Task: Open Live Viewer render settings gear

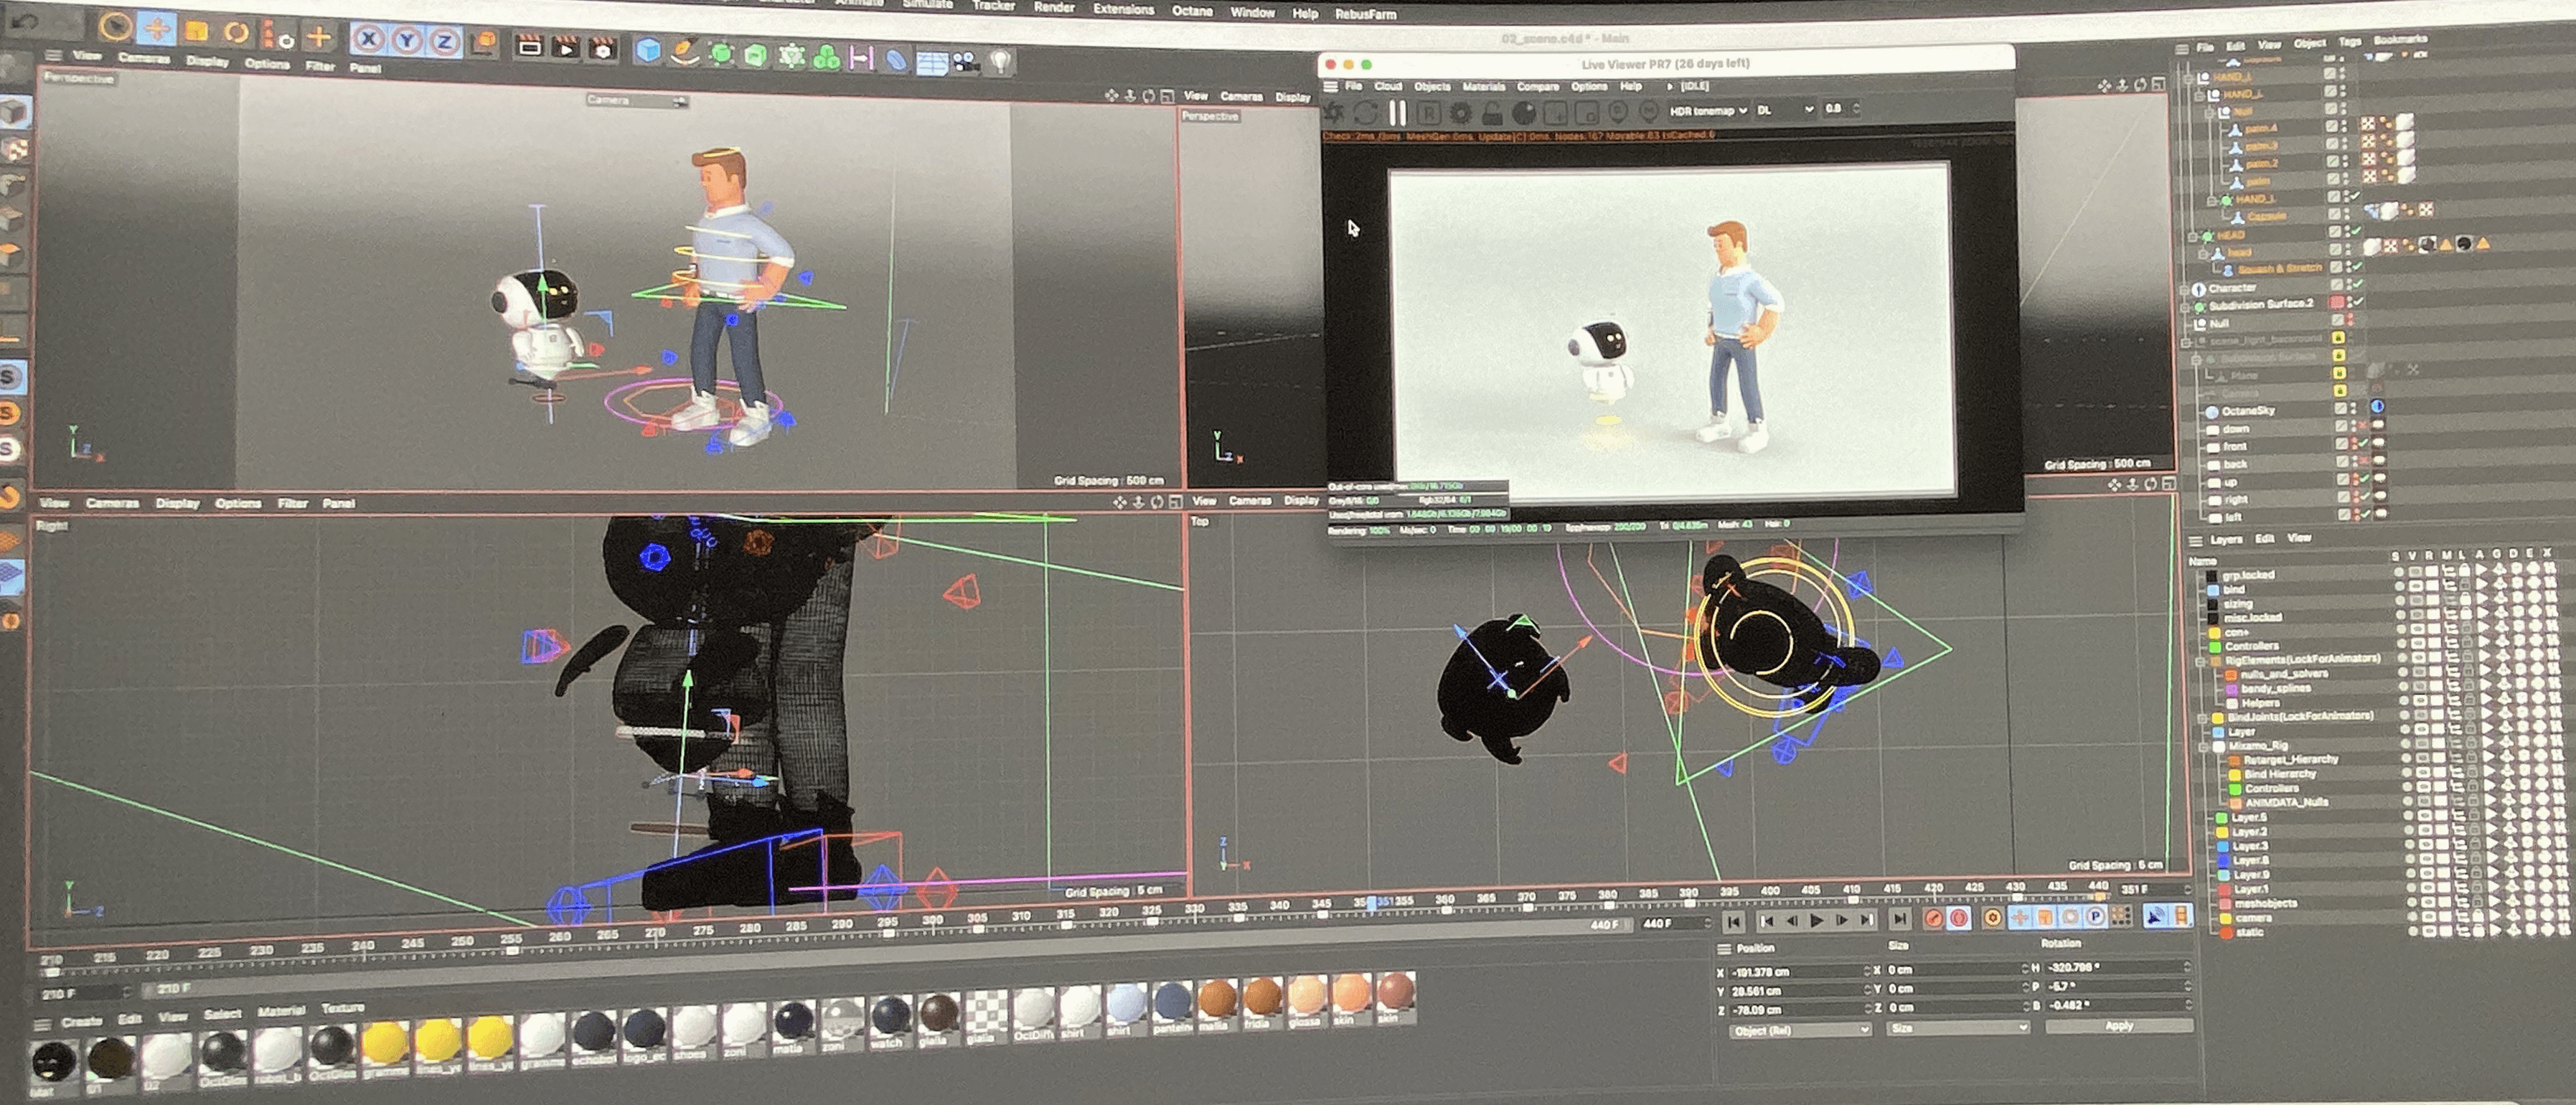Action: point(1460,113)
